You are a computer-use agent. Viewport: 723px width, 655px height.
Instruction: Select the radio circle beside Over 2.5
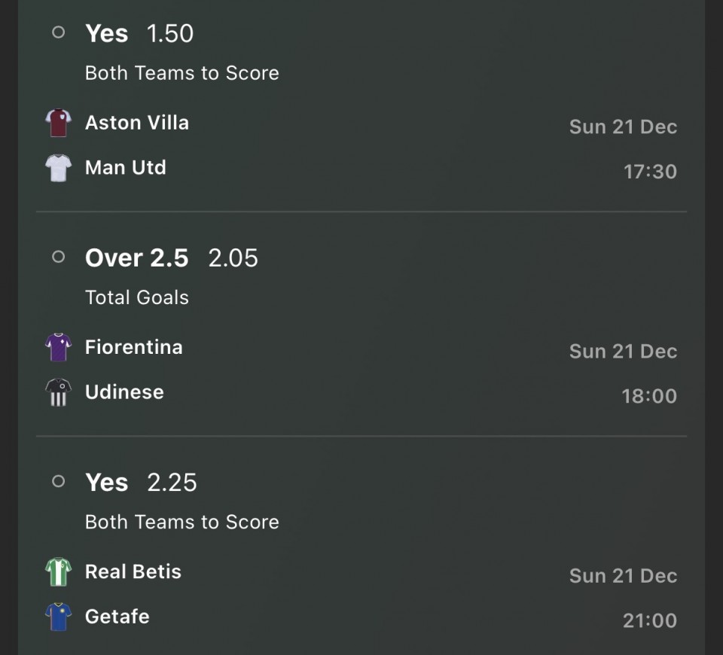coord(58,257)
